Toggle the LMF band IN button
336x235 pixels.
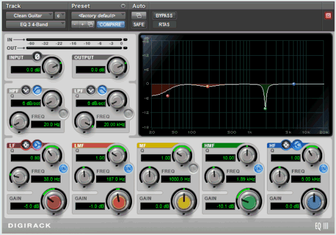pyautogui.click(x=128, y=168)
